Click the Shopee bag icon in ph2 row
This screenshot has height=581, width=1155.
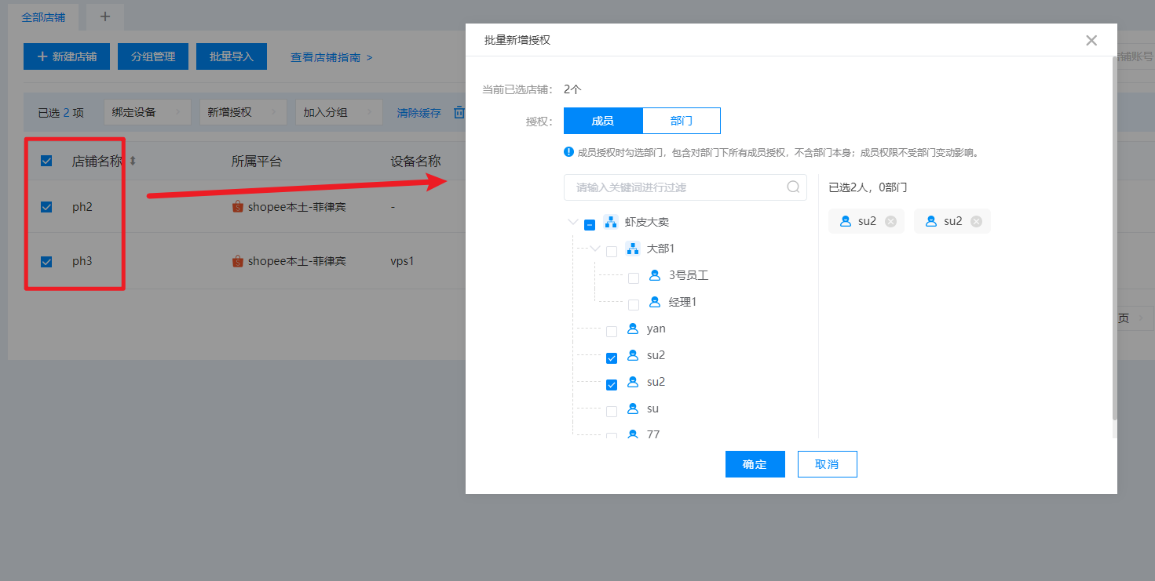point(238,207)
